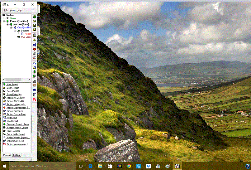Click the Print Manager link

13,131
